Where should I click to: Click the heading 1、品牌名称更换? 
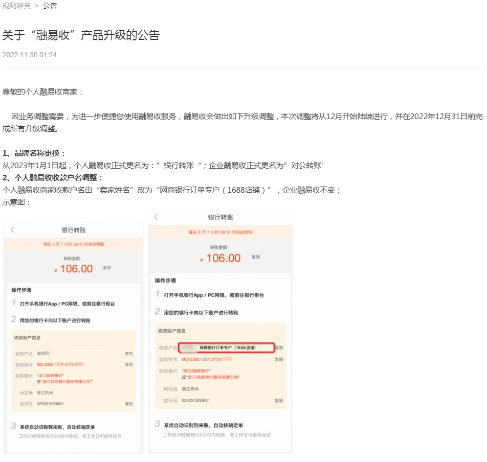point(34,153)
